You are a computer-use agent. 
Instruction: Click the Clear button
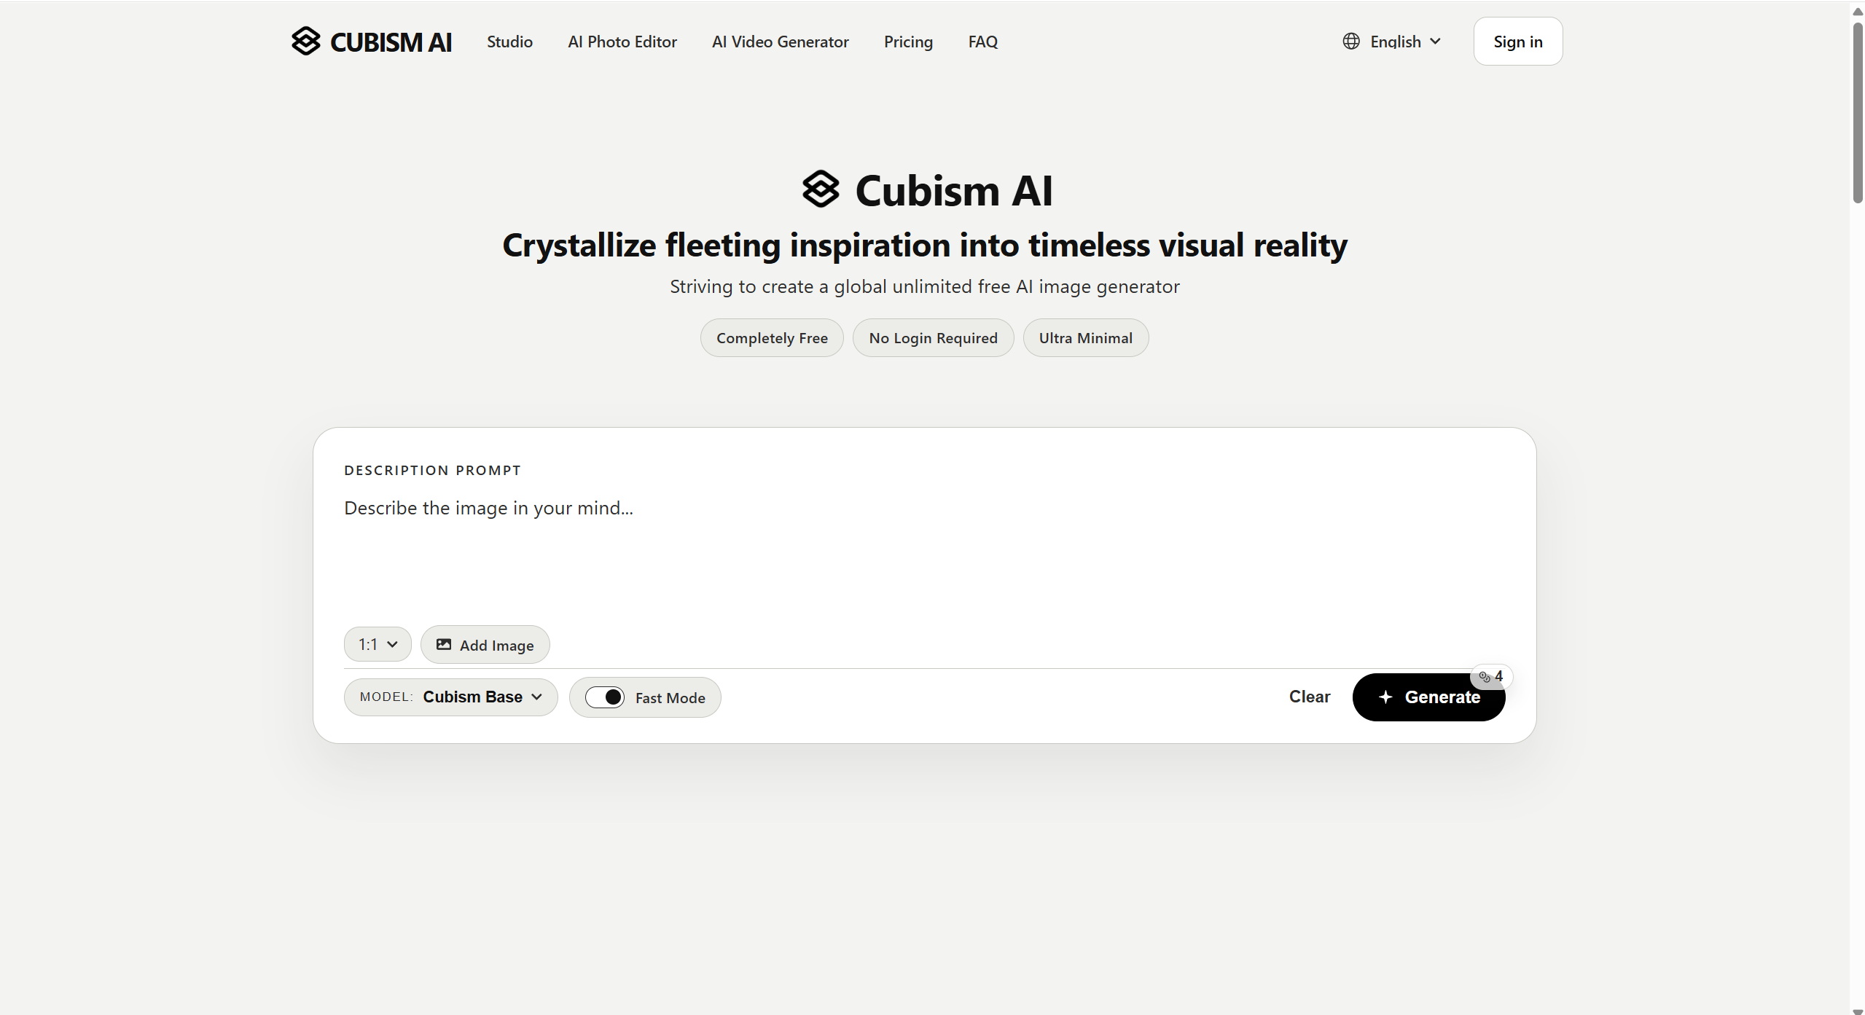pos(1309,697)
